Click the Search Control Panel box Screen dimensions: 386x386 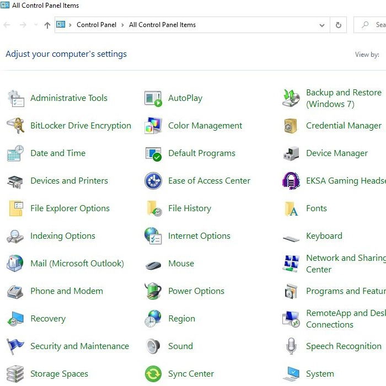(x=370, y=25)
